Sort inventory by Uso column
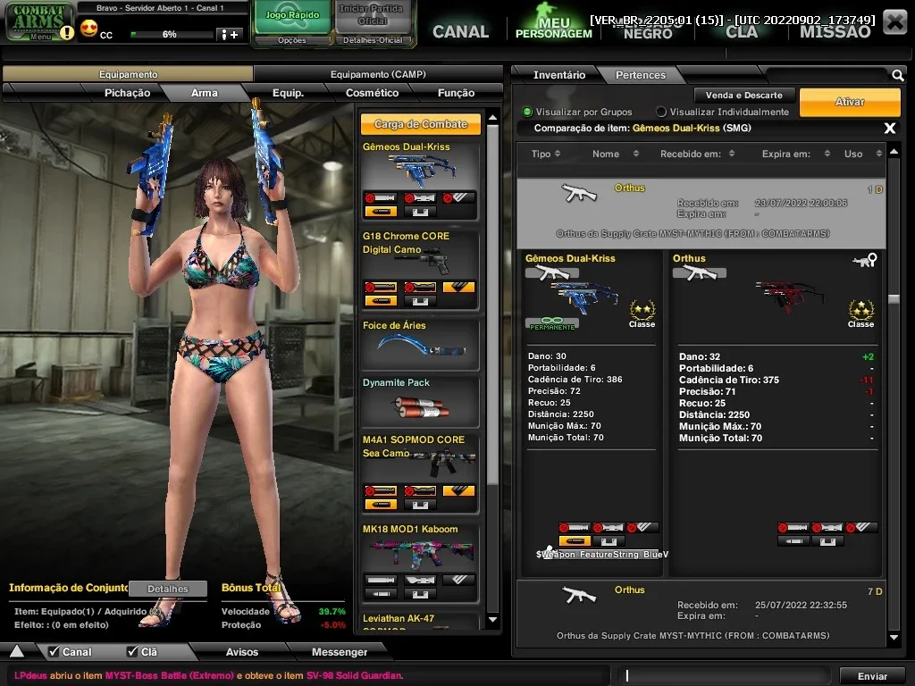The image size is (915, 686). click(x=863, y=154)
